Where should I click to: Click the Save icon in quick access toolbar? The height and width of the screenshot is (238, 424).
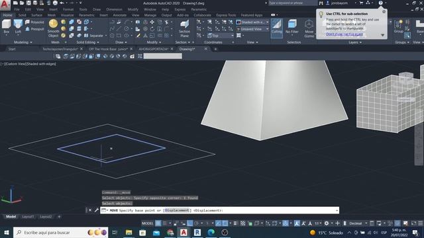coord(28,3)
